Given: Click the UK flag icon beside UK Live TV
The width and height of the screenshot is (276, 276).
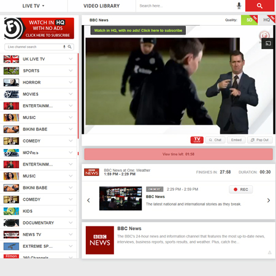Looking at the screenshot, I should pos(11,59).
